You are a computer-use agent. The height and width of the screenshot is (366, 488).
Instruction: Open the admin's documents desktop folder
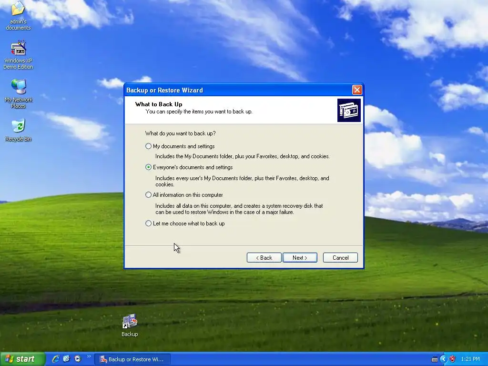click(18, 16)
